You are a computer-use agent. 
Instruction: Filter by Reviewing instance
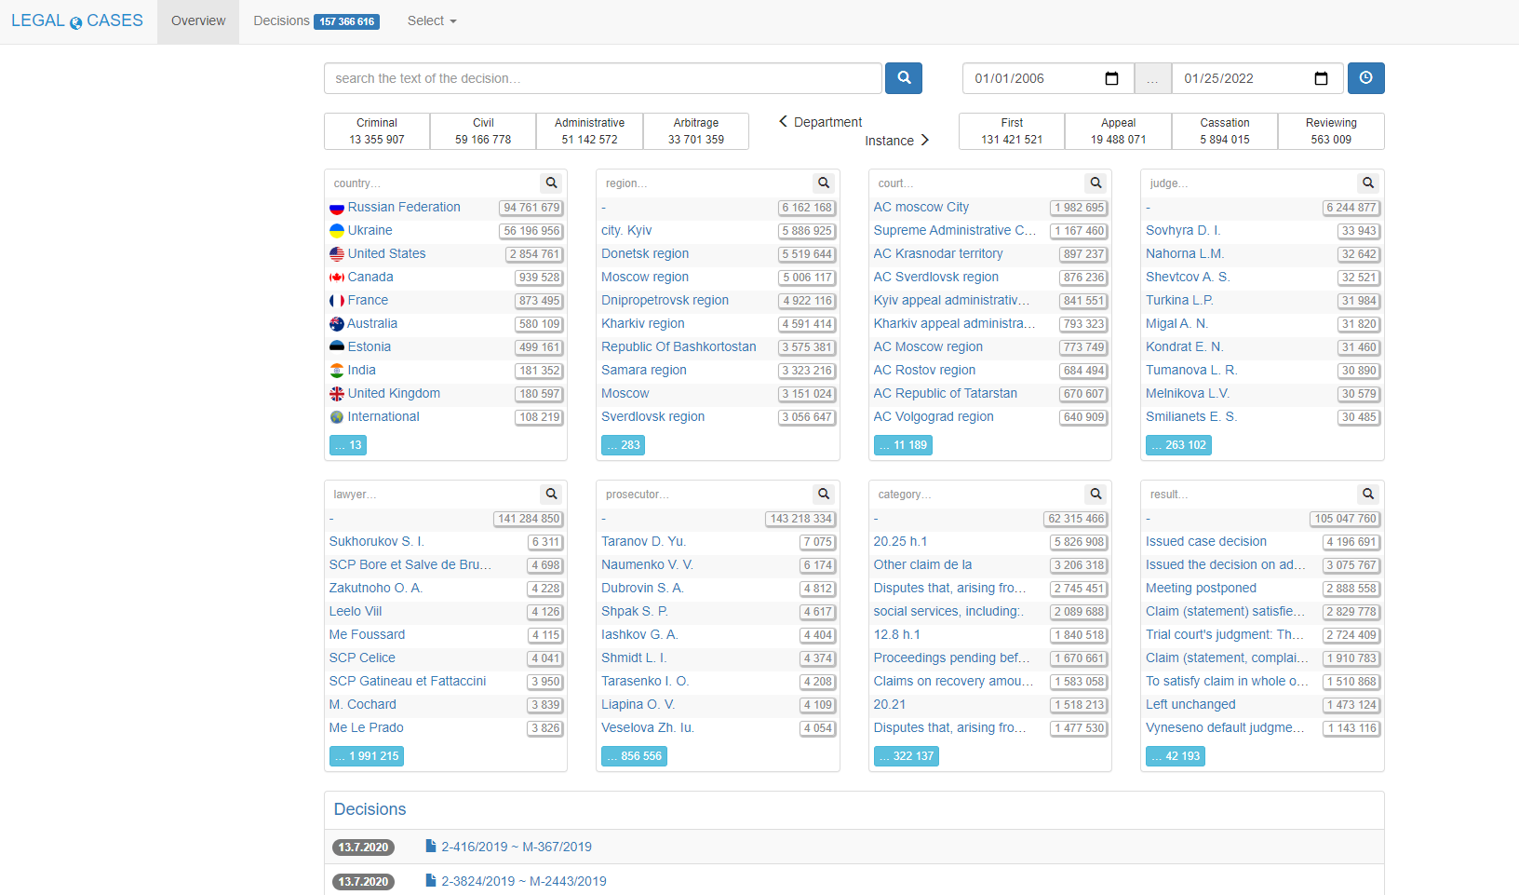point(1331,131)
